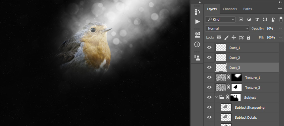Hide the Subject Details layer
This screenshot has width=284, height=126.
pos(209,117)
